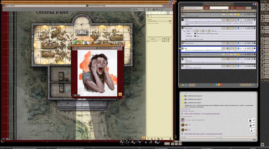Screen dimensions: 269x149
Task: Click the blue down arrow in tracker footer
Action: point(186,85)
